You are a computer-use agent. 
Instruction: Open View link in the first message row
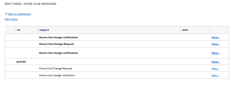215,37
